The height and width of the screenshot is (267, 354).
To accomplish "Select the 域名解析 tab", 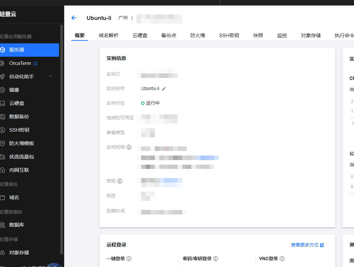I will [x=109, y=35].
